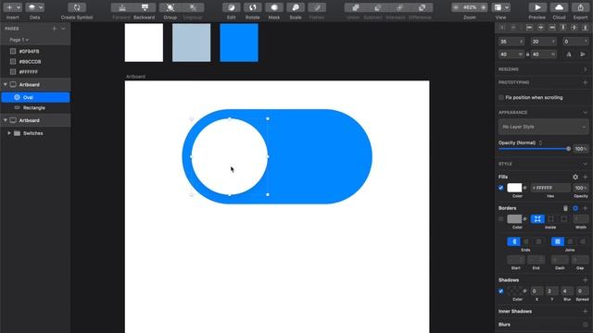The width and height of the screenshot is (593, 333).
Task: Click the Create Symbol toolbar icon
Action: [77, 7]
